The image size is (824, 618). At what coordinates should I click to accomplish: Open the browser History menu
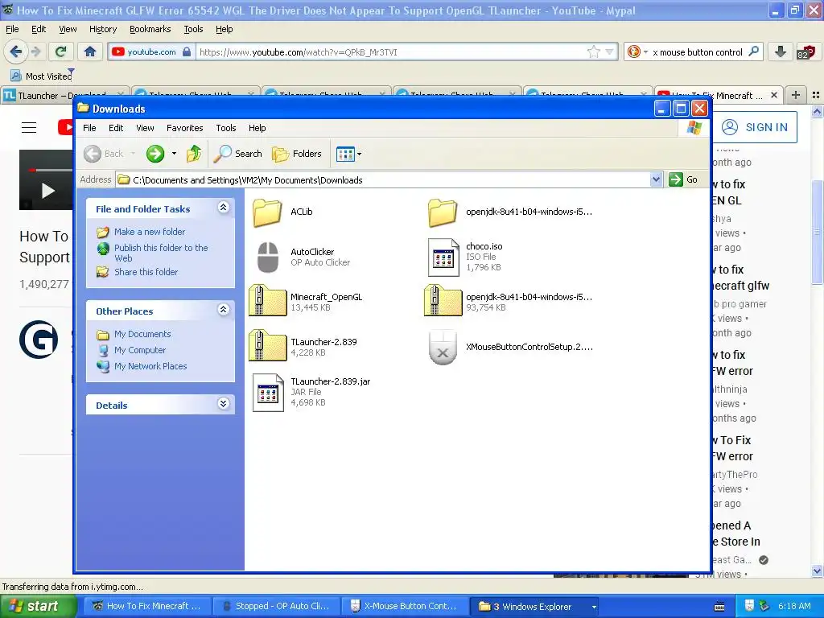(103, 29)
